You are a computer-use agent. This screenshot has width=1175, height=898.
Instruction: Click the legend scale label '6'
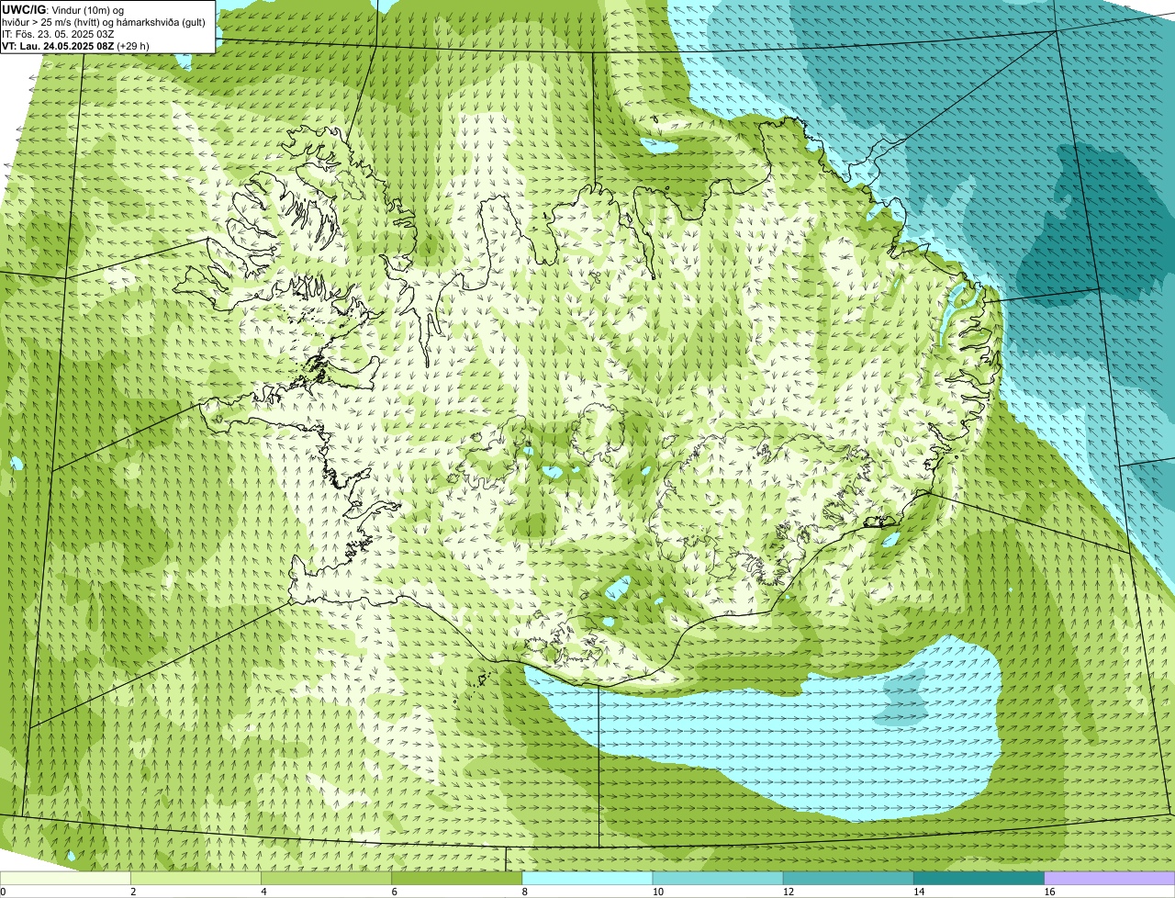pos(394,892)
